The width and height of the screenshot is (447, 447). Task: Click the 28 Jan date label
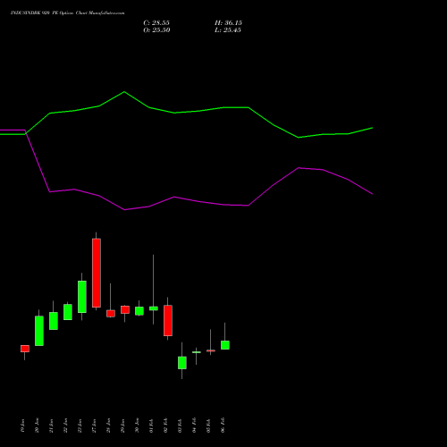[x=109, y=426]
